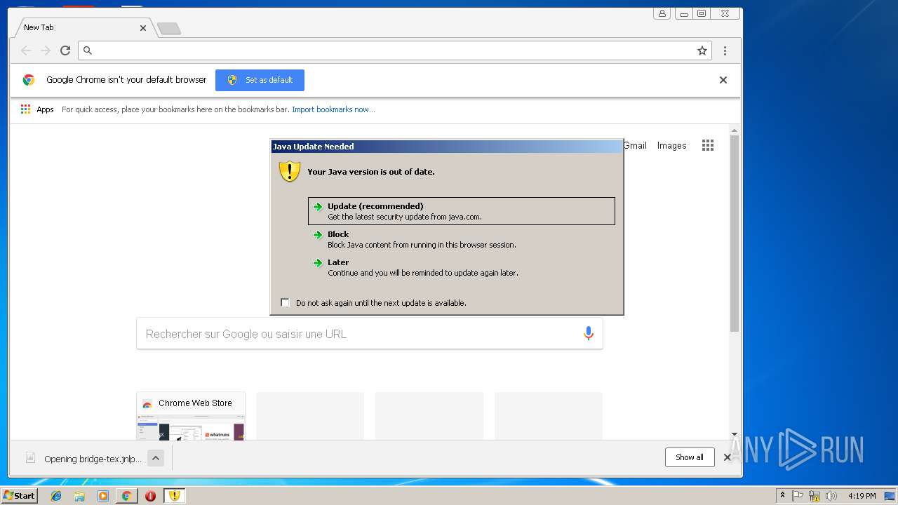Click the Show desktop button
The image size is (898, 505).
click(890, 496)
